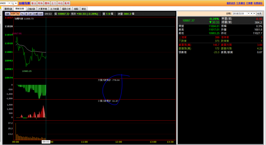266x145 pixels.
Task: Switch to the 大單券商 tab
Action: 42,9
